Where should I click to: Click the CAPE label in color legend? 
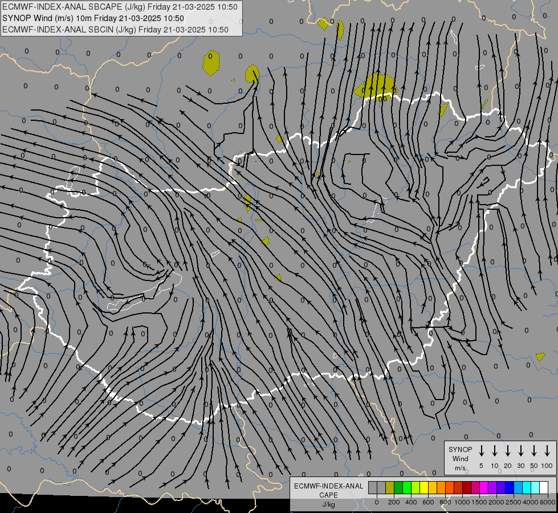click(328, 495)
